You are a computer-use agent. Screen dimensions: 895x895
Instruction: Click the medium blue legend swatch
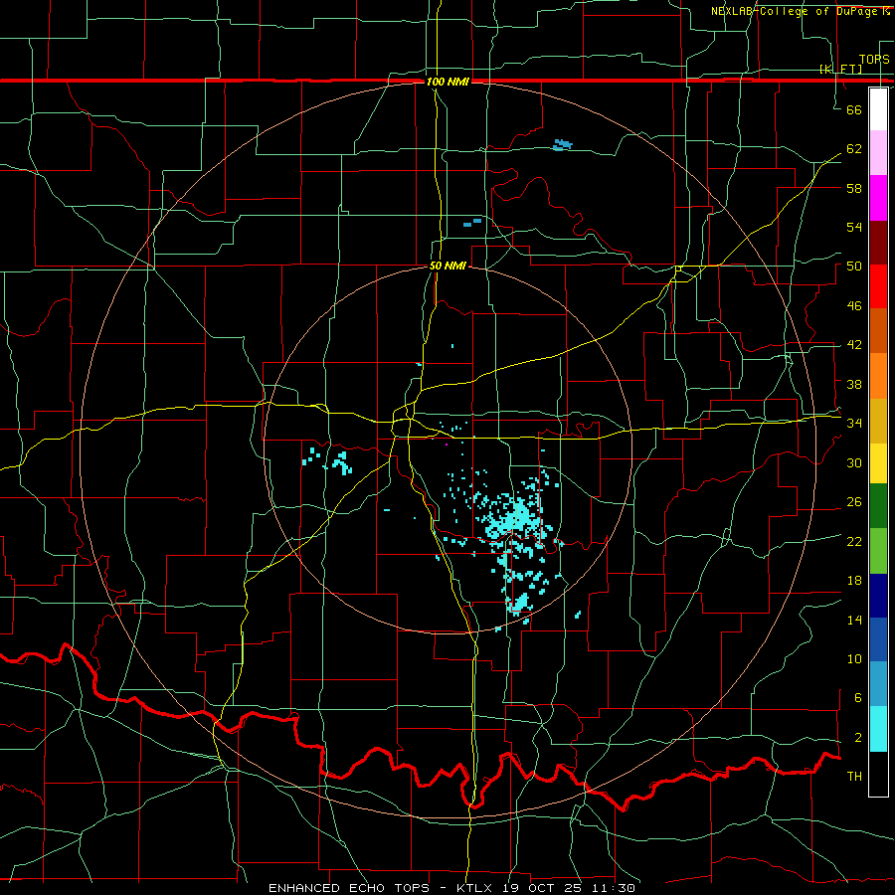(878, 639)
